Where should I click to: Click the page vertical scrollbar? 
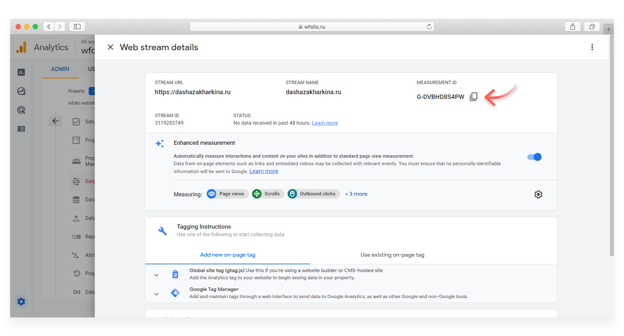click(611, 145)
